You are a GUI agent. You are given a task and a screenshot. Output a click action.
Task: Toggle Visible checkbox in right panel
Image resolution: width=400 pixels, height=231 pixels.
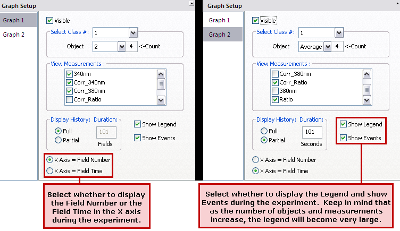256,21
